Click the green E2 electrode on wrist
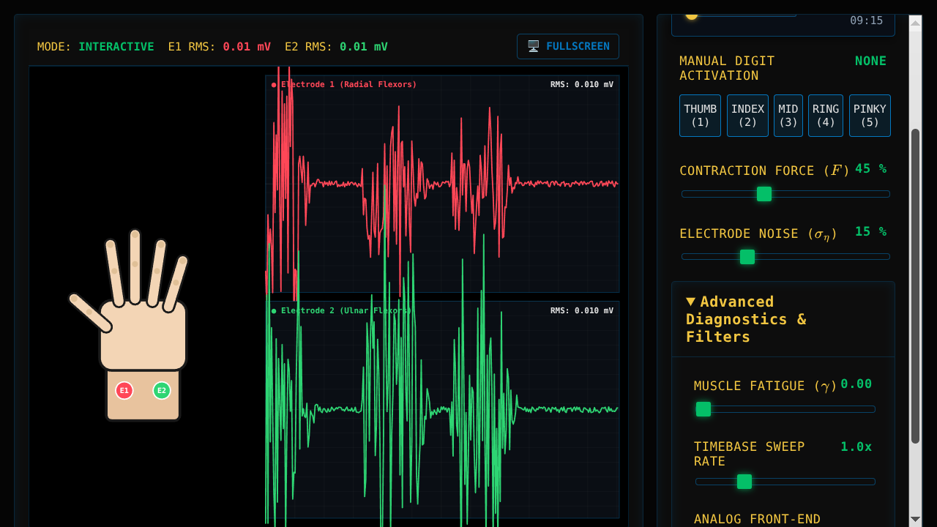Image resolution: width=937 pixels, height=527 pixels. tap(162, 391)
